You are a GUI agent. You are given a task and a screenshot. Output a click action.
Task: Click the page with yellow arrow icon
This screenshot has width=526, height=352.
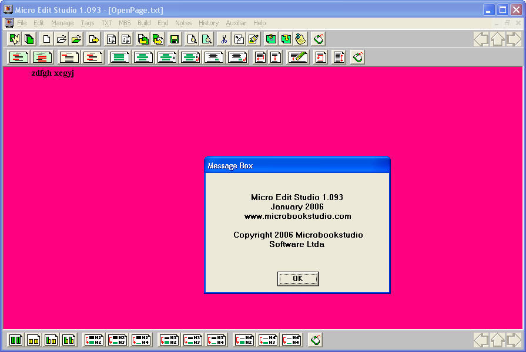click(x=93, y=39)
